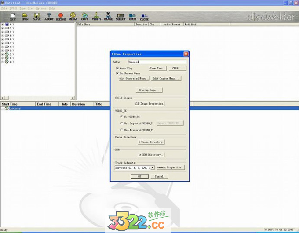The height and width of the screenshot is (233, 299).
Task: Click the File Name column header
Action: [x=105, y=25]
